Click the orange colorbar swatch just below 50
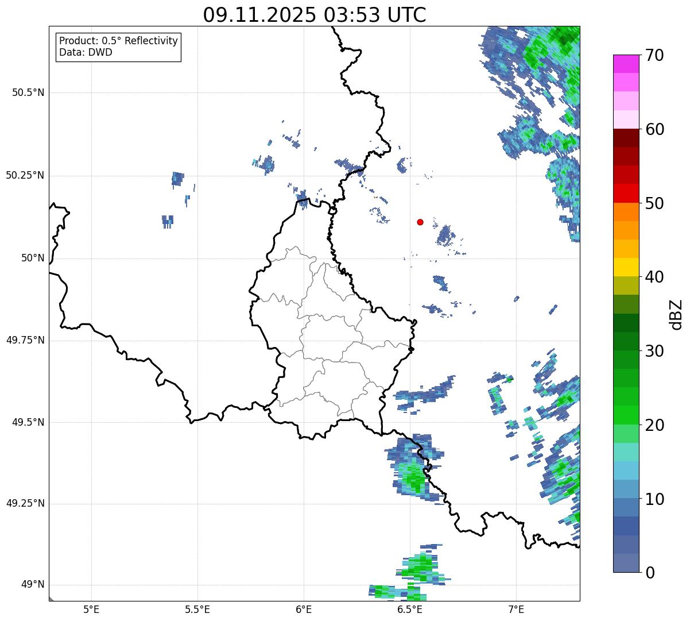The height and width of the screenshot is (621, 690). (626, 212)
